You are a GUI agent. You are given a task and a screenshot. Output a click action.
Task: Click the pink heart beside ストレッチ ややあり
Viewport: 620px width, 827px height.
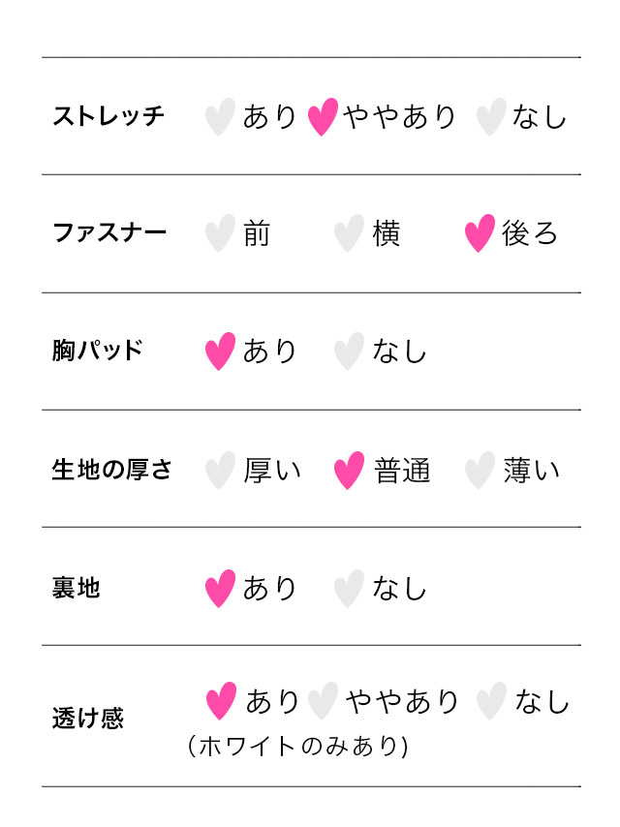point(323,117)
